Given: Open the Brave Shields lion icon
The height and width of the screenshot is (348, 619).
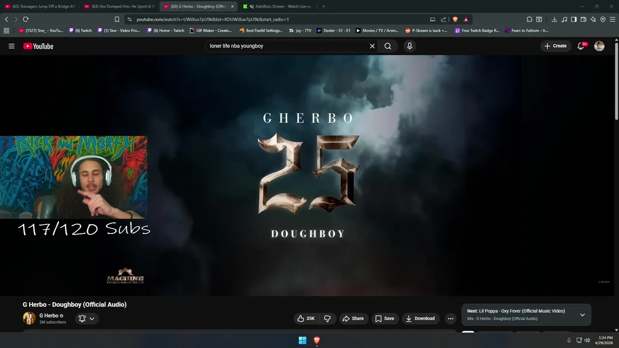Looking at the screenshot, I should (455, 19).
